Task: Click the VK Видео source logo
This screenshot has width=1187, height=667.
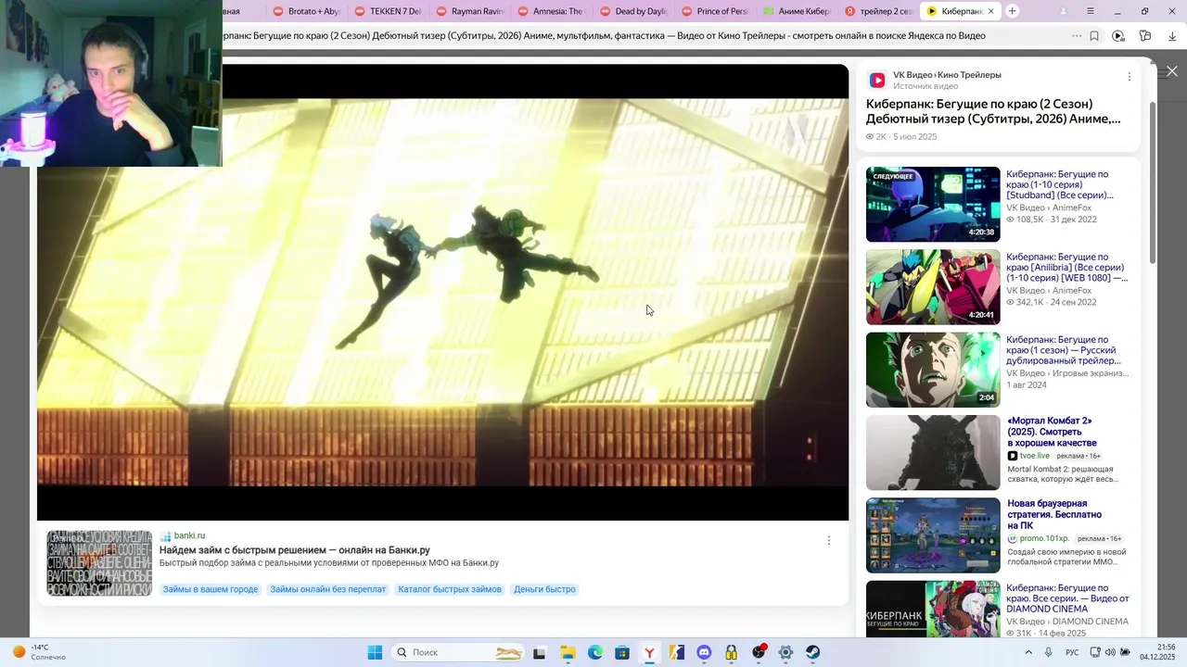Action: pyautogui.click(x=877, y=81)
